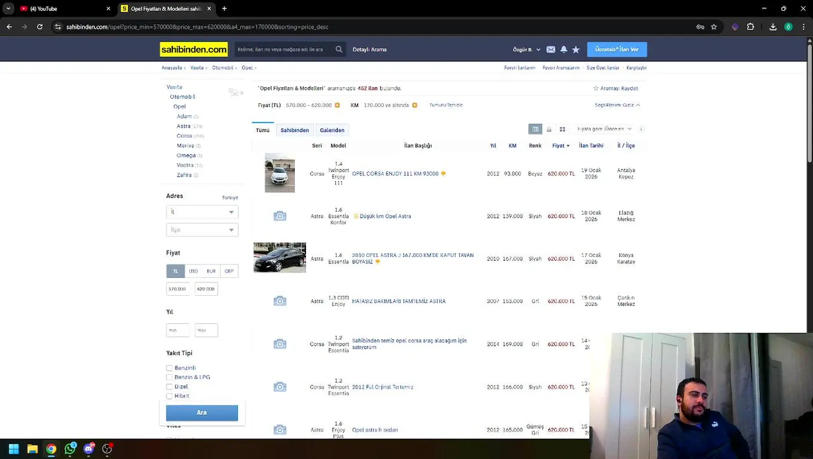The image size is (813, 459).
Task: Click Otomobil breadcrumb link
Action: point(223,68)
